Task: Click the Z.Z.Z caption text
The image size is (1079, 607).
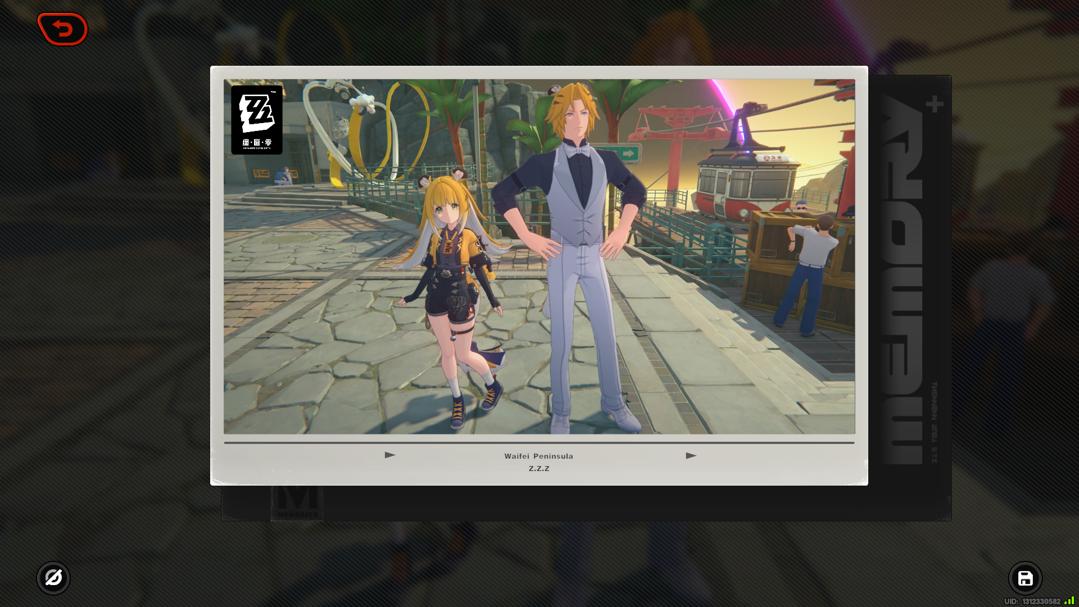Action: pos(539,469)
